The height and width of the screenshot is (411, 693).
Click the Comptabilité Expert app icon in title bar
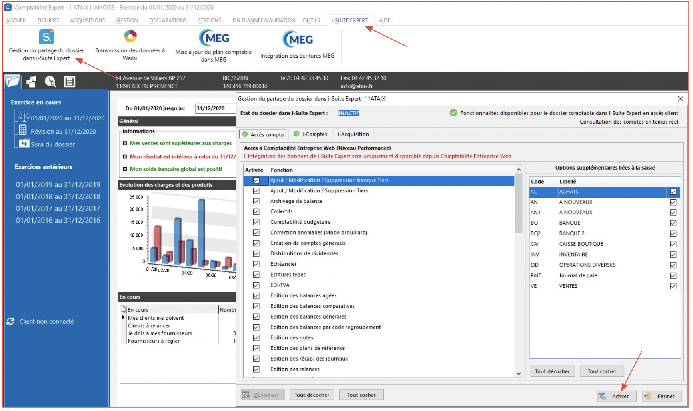click(8, 7)
